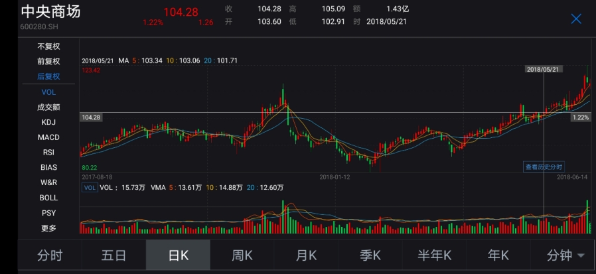Select the RSI indicator
The height and width of the screenshot is (274, 596).
[x=48, y=153]
